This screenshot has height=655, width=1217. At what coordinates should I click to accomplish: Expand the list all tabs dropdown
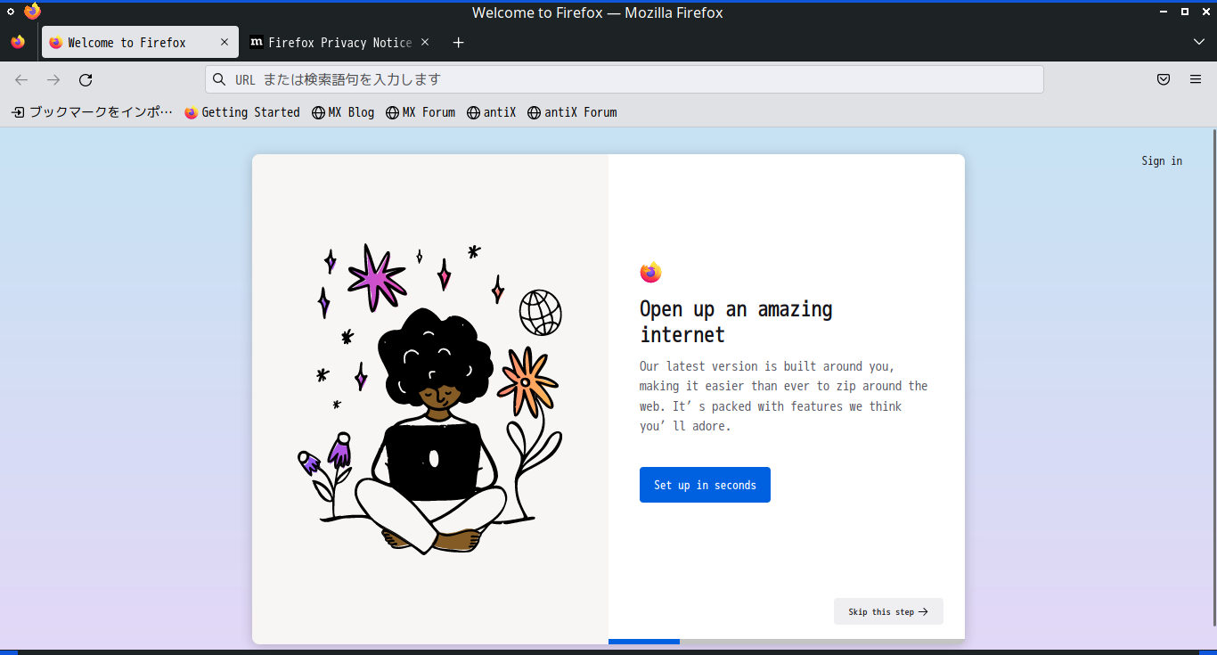pyautogui.click(x=1199, y=42)
